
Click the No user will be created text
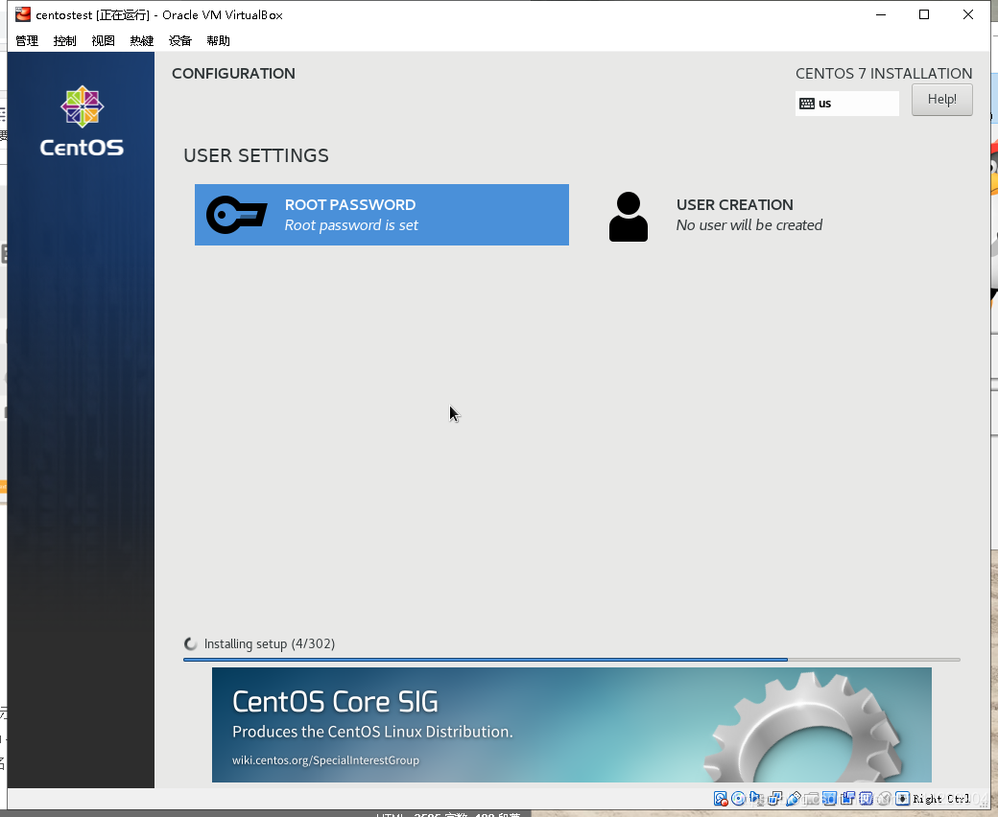[x=749, y=225]
